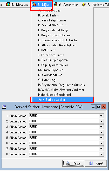The width and height of the screenshot is (109, 171).
Task: Open the 8. Sütun Barkod dropdown
Action: [101, 154]
